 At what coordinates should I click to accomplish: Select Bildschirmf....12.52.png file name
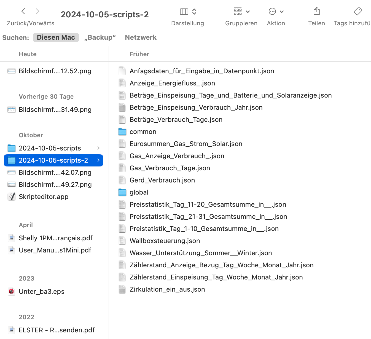[55, 71]
